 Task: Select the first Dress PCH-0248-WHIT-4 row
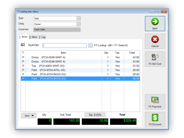coord(80,57)
